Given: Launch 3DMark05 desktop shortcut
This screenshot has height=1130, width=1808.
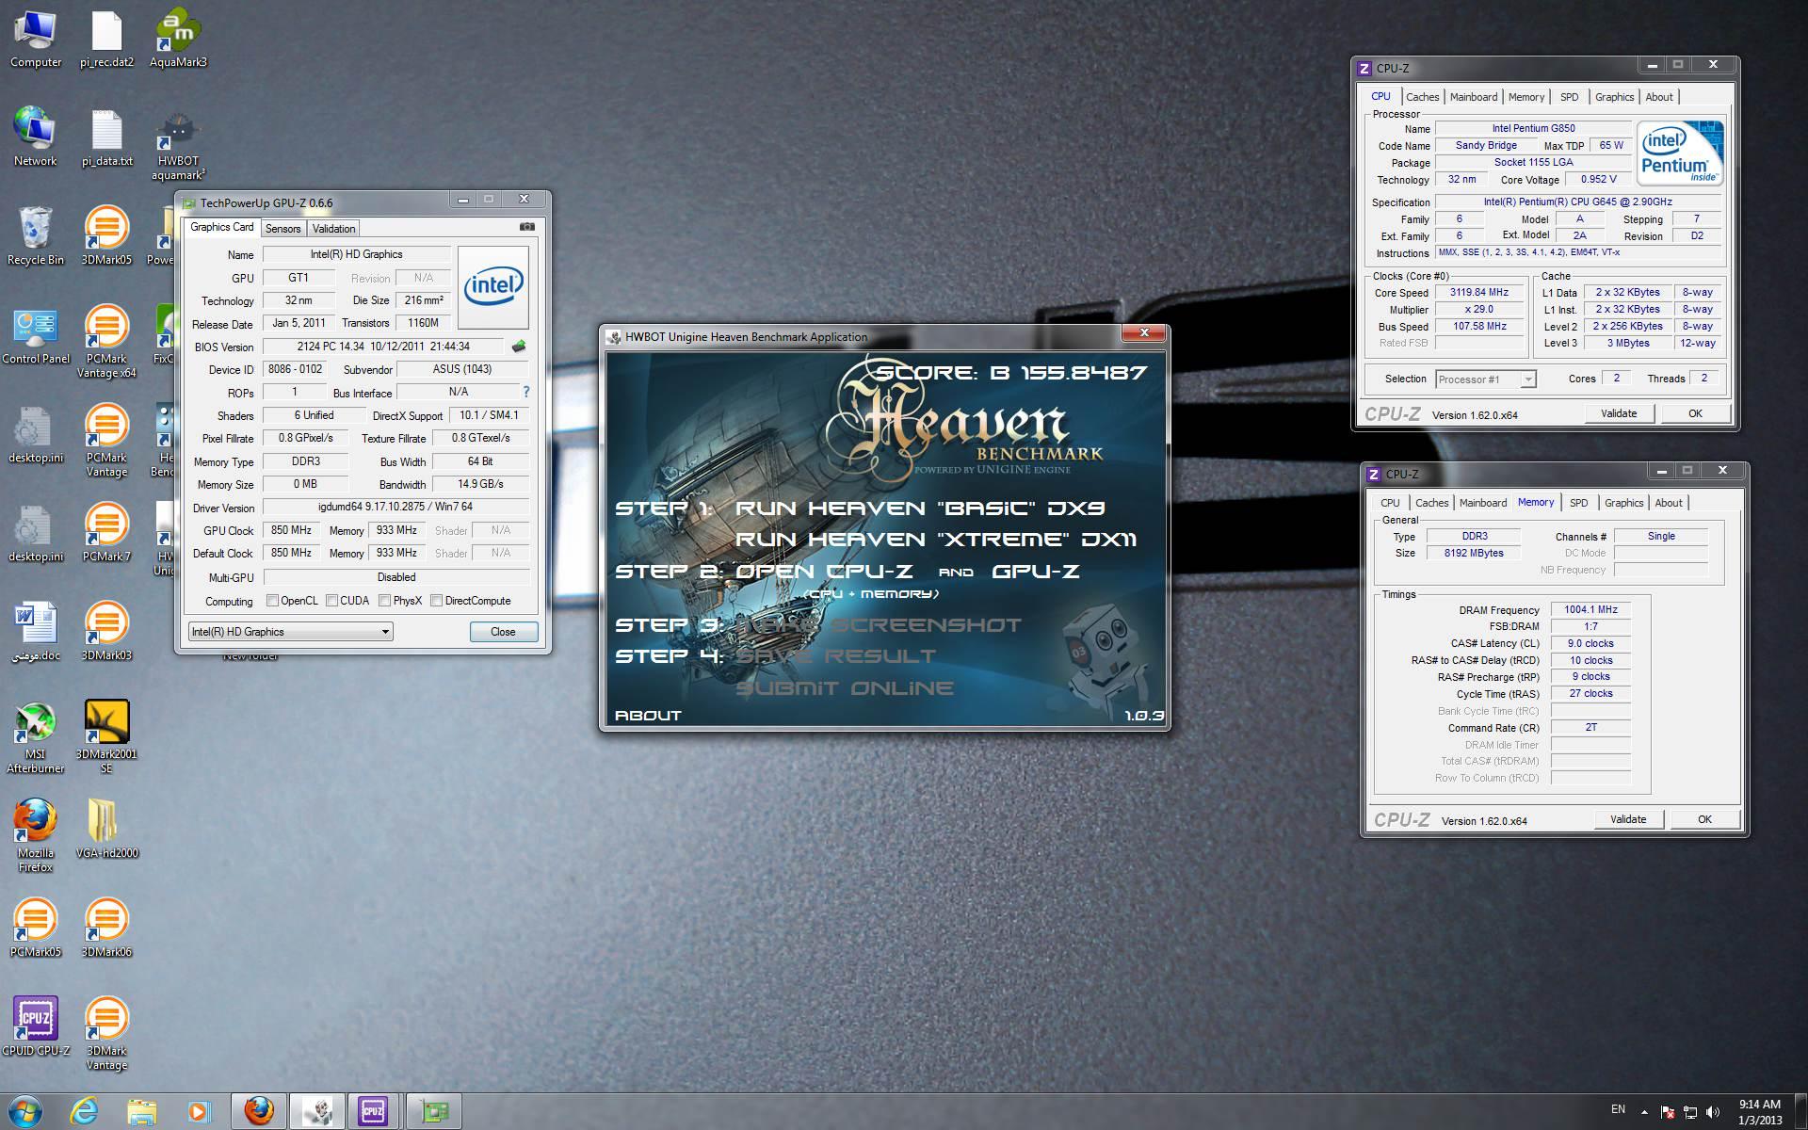Looking at the screenshot, I should tap(106, 237).
